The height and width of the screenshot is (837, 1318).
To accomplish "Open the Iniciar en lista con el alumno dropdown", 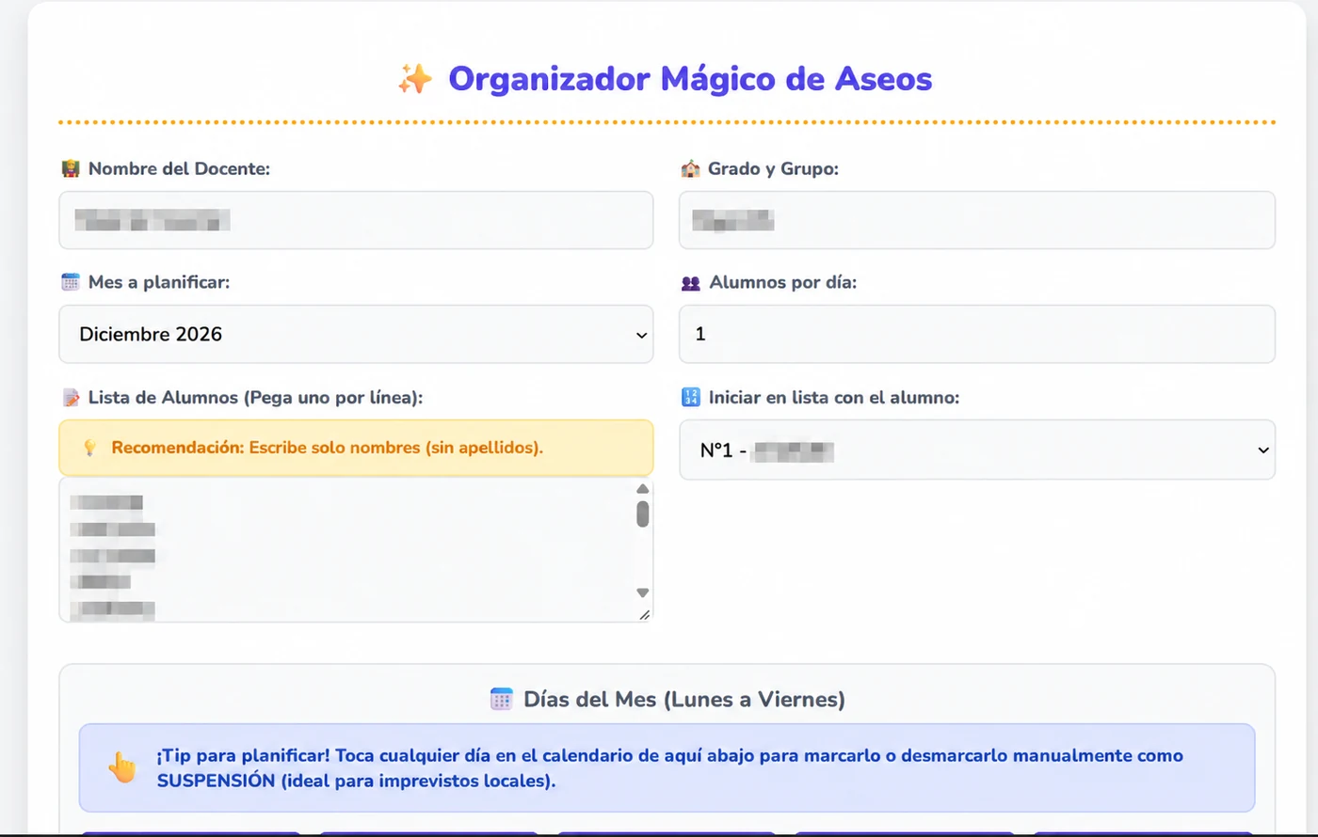I will coord(977,450).
